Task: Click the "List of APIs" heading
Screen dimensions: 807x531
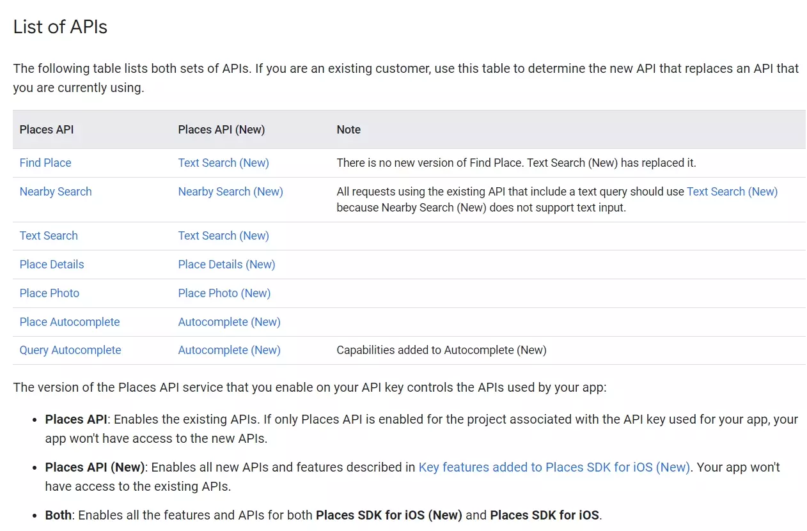Action: click(60, 27)
